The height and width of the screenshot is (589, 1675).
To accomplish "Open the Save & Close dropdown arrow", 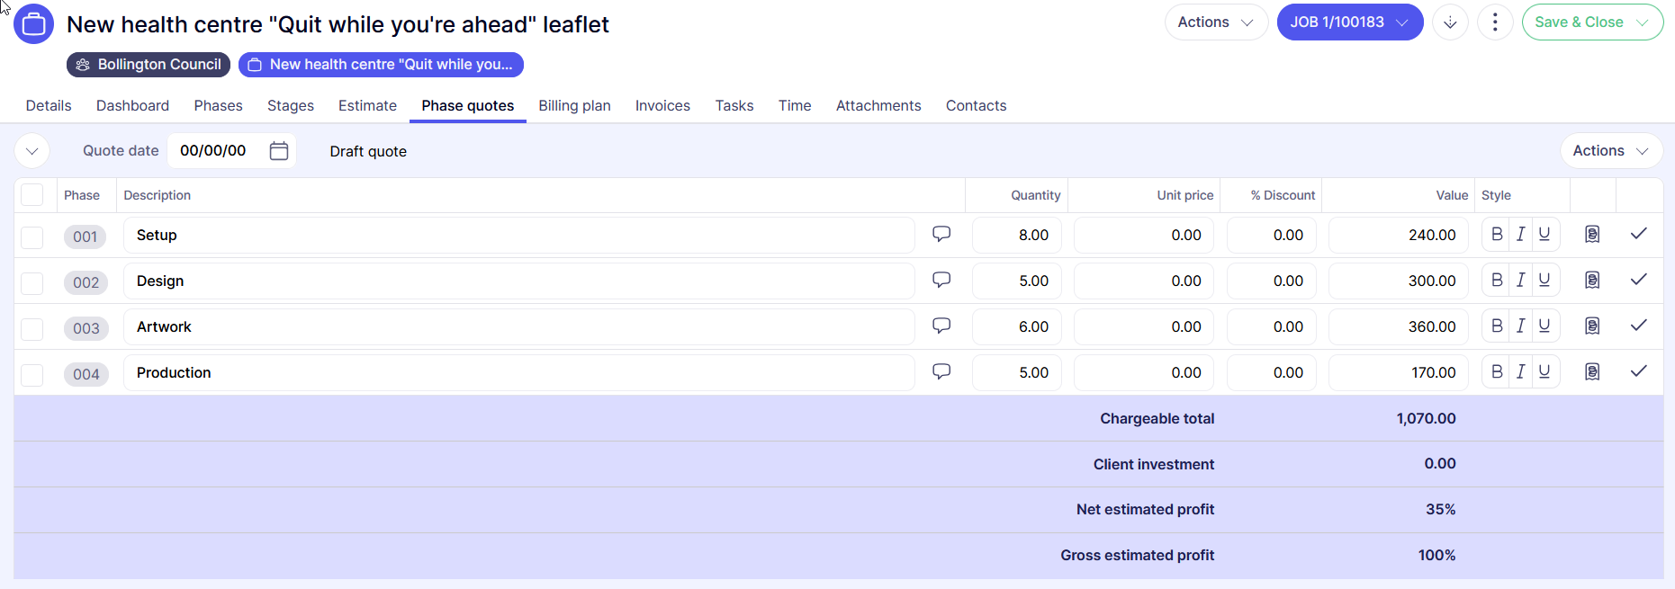I will (x=1643, y=22).
